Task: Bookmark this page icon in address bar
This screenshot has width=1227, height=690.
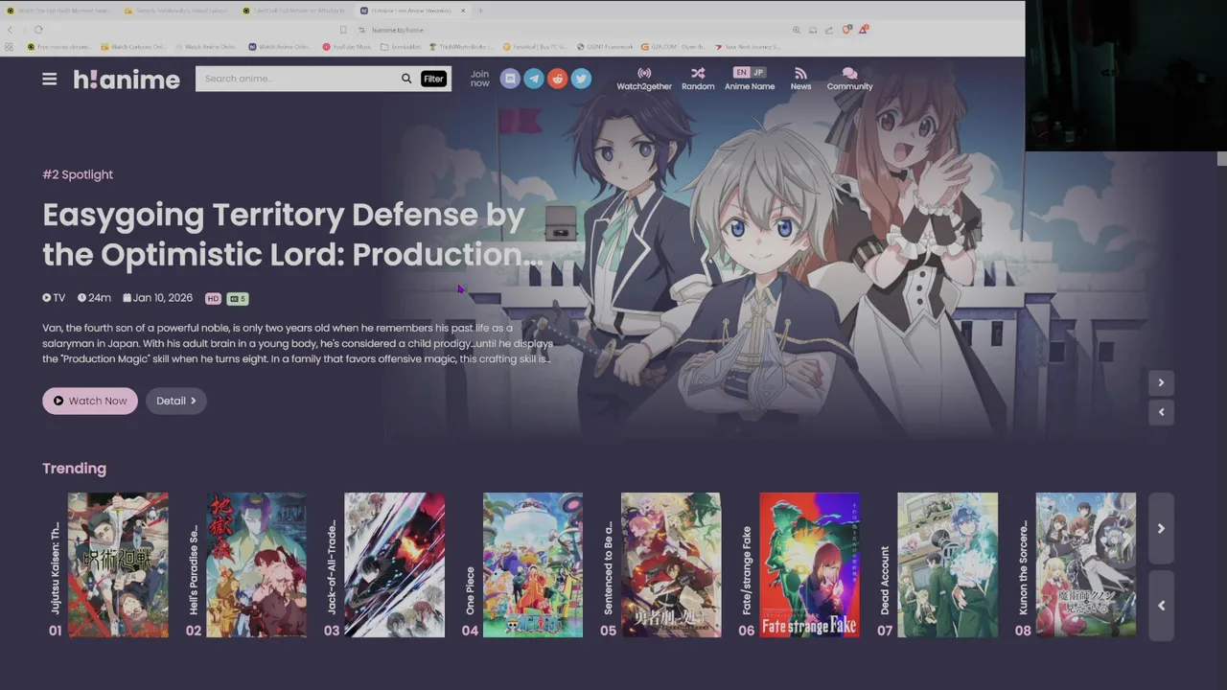Action: click(x=343, y=30)
